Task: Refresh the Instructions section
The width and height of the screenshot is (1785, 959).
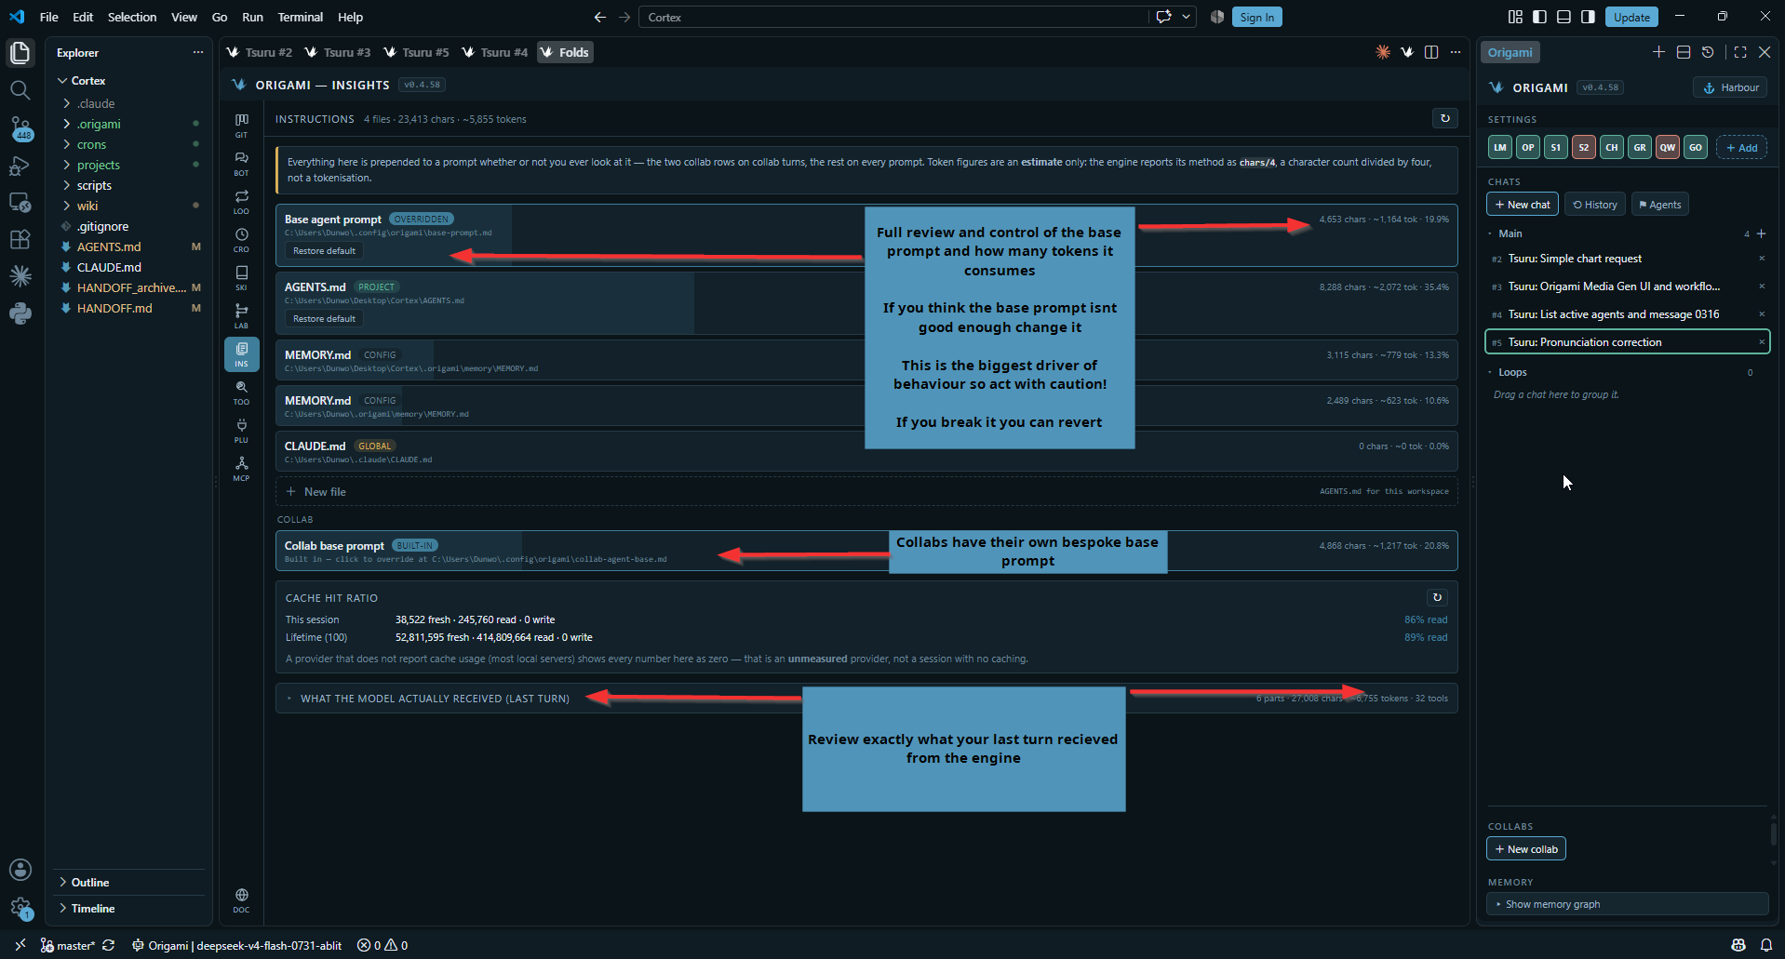Action: pos(1444,118)
